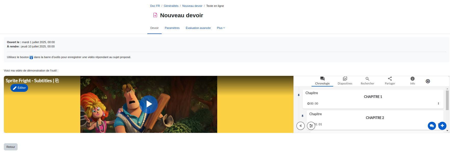This screenshot has width=450, height=157.
Task: Click the copy icon next to video title
Action: (x=57, y=80)
